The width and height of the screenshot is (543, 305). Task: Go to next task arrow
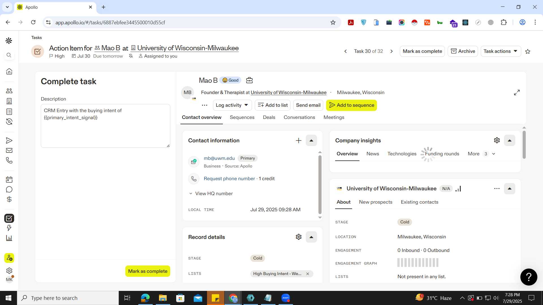pos(391,51)
